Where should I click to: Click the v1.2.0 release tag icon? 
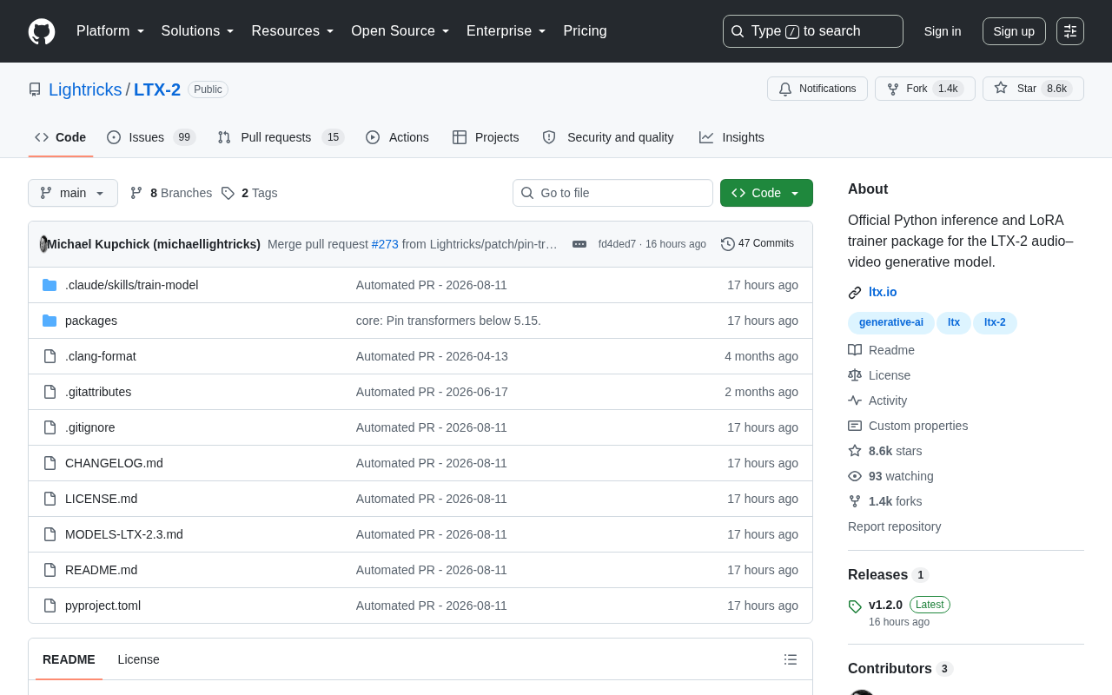coord(855,606)
